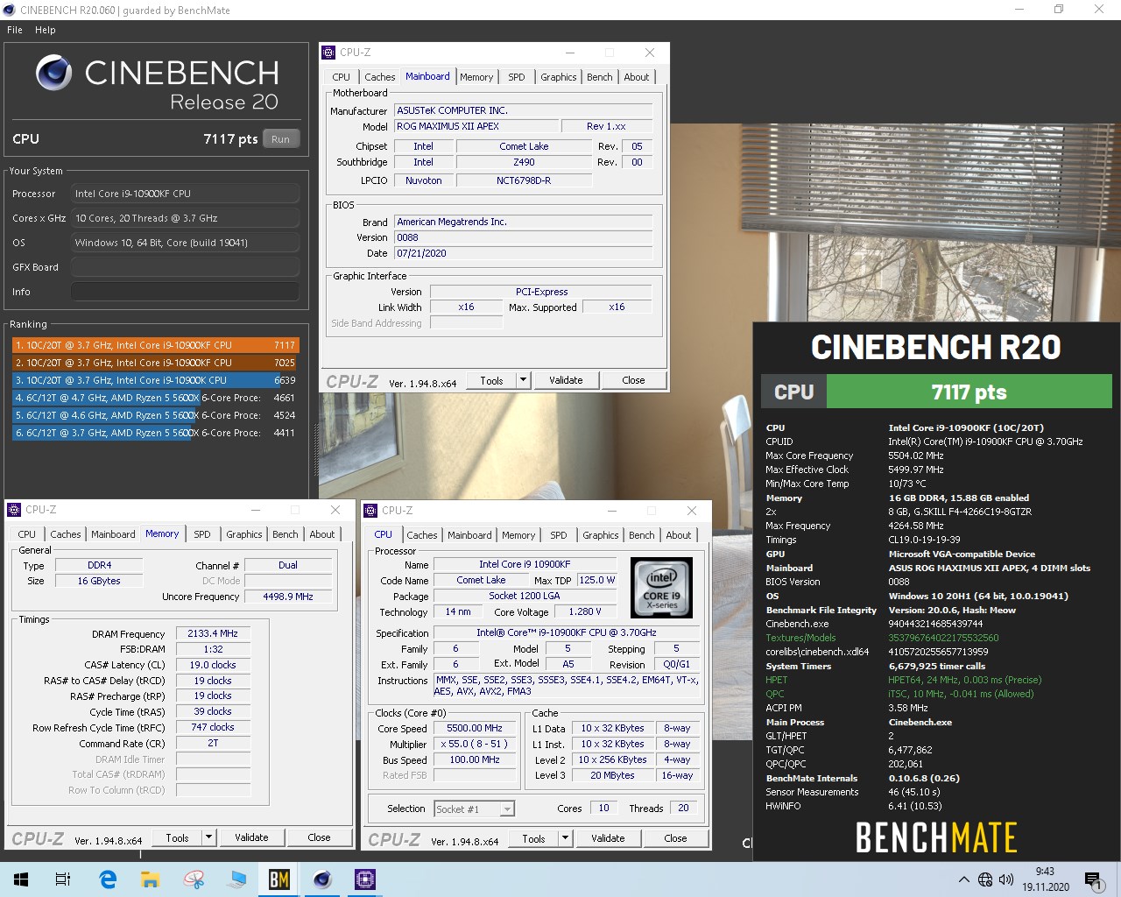Viewport: 1121px width, 897px height.
Task: Switch to Memory tab in Mainboard CPU-Z window
Action: [476, 77]
